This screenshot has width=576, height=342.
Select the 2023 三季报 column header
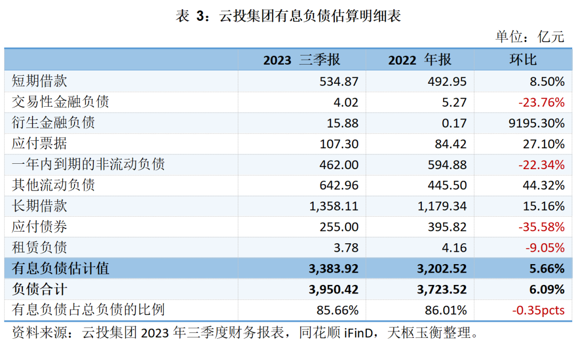pos(301,60)
